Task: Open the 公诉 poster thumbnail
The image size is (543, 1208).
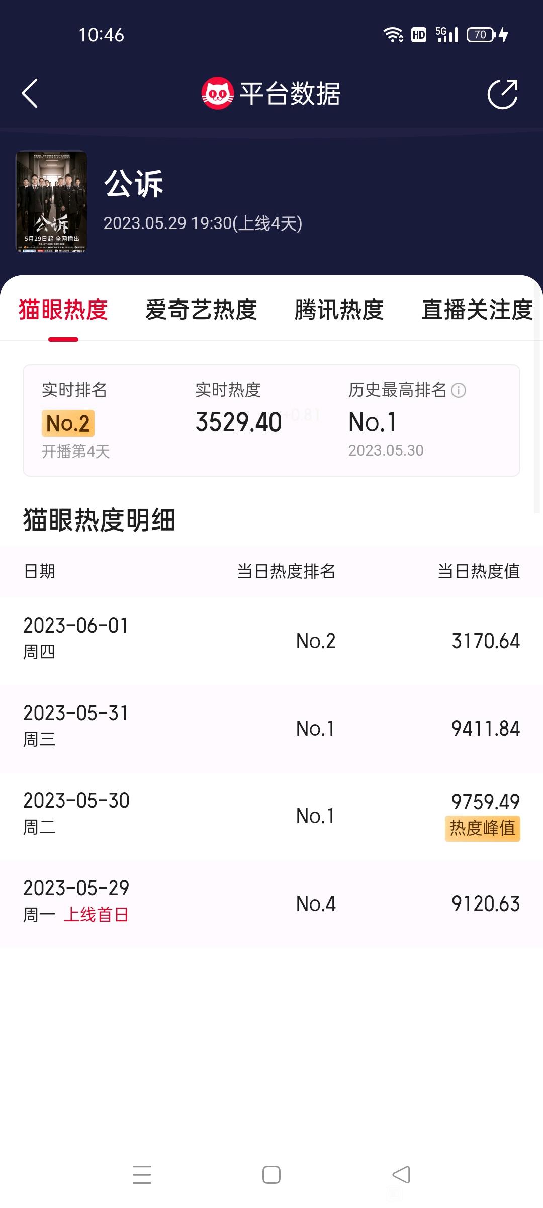Action: [51, 201]
